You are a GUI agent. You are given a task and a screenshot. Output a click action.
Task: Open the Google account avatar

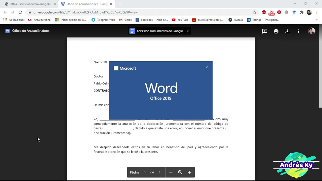point(311,31)
